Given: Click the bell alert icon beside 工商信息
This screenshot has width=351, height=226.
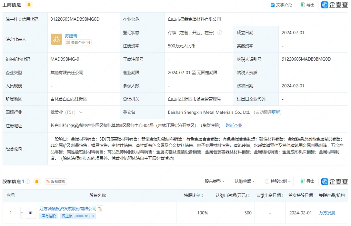Looking at the screenshot, I should coord(29,5).
